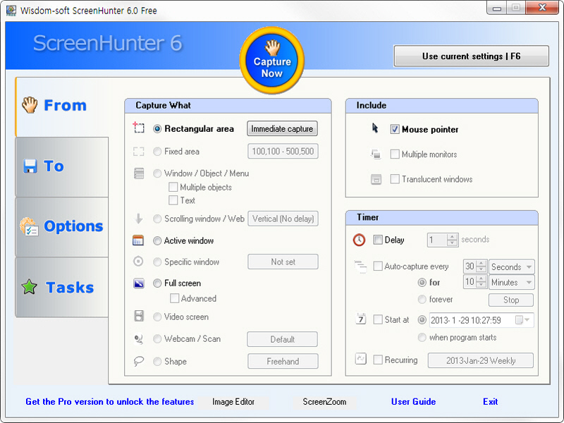Click the Exit link

(x=490, y=402)
